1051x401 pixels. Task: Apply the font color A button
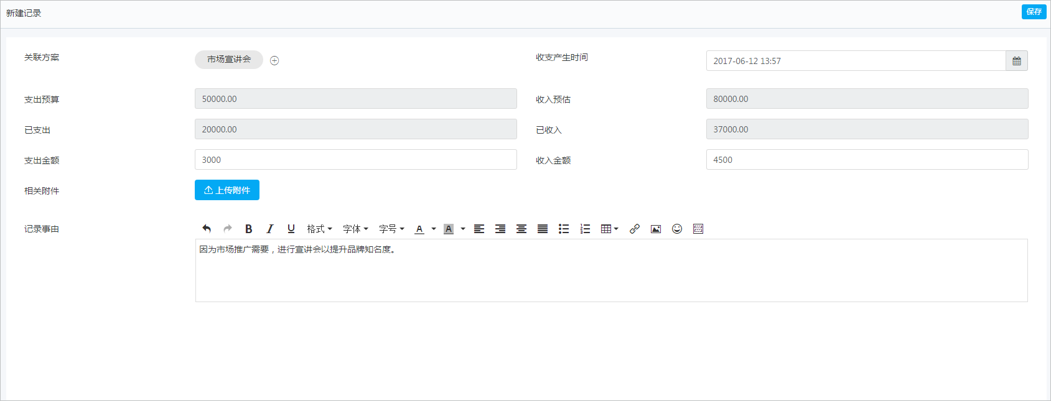pos(419,229)
